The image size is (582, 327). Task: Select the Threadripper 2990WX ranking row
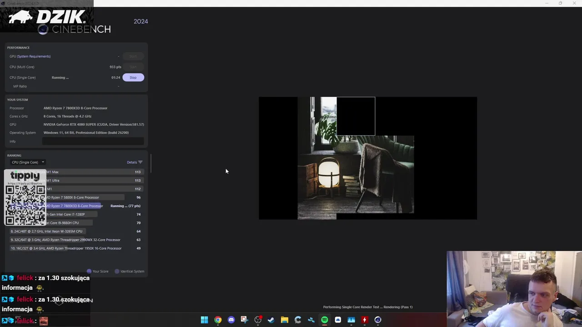click(x=76, y=240)
